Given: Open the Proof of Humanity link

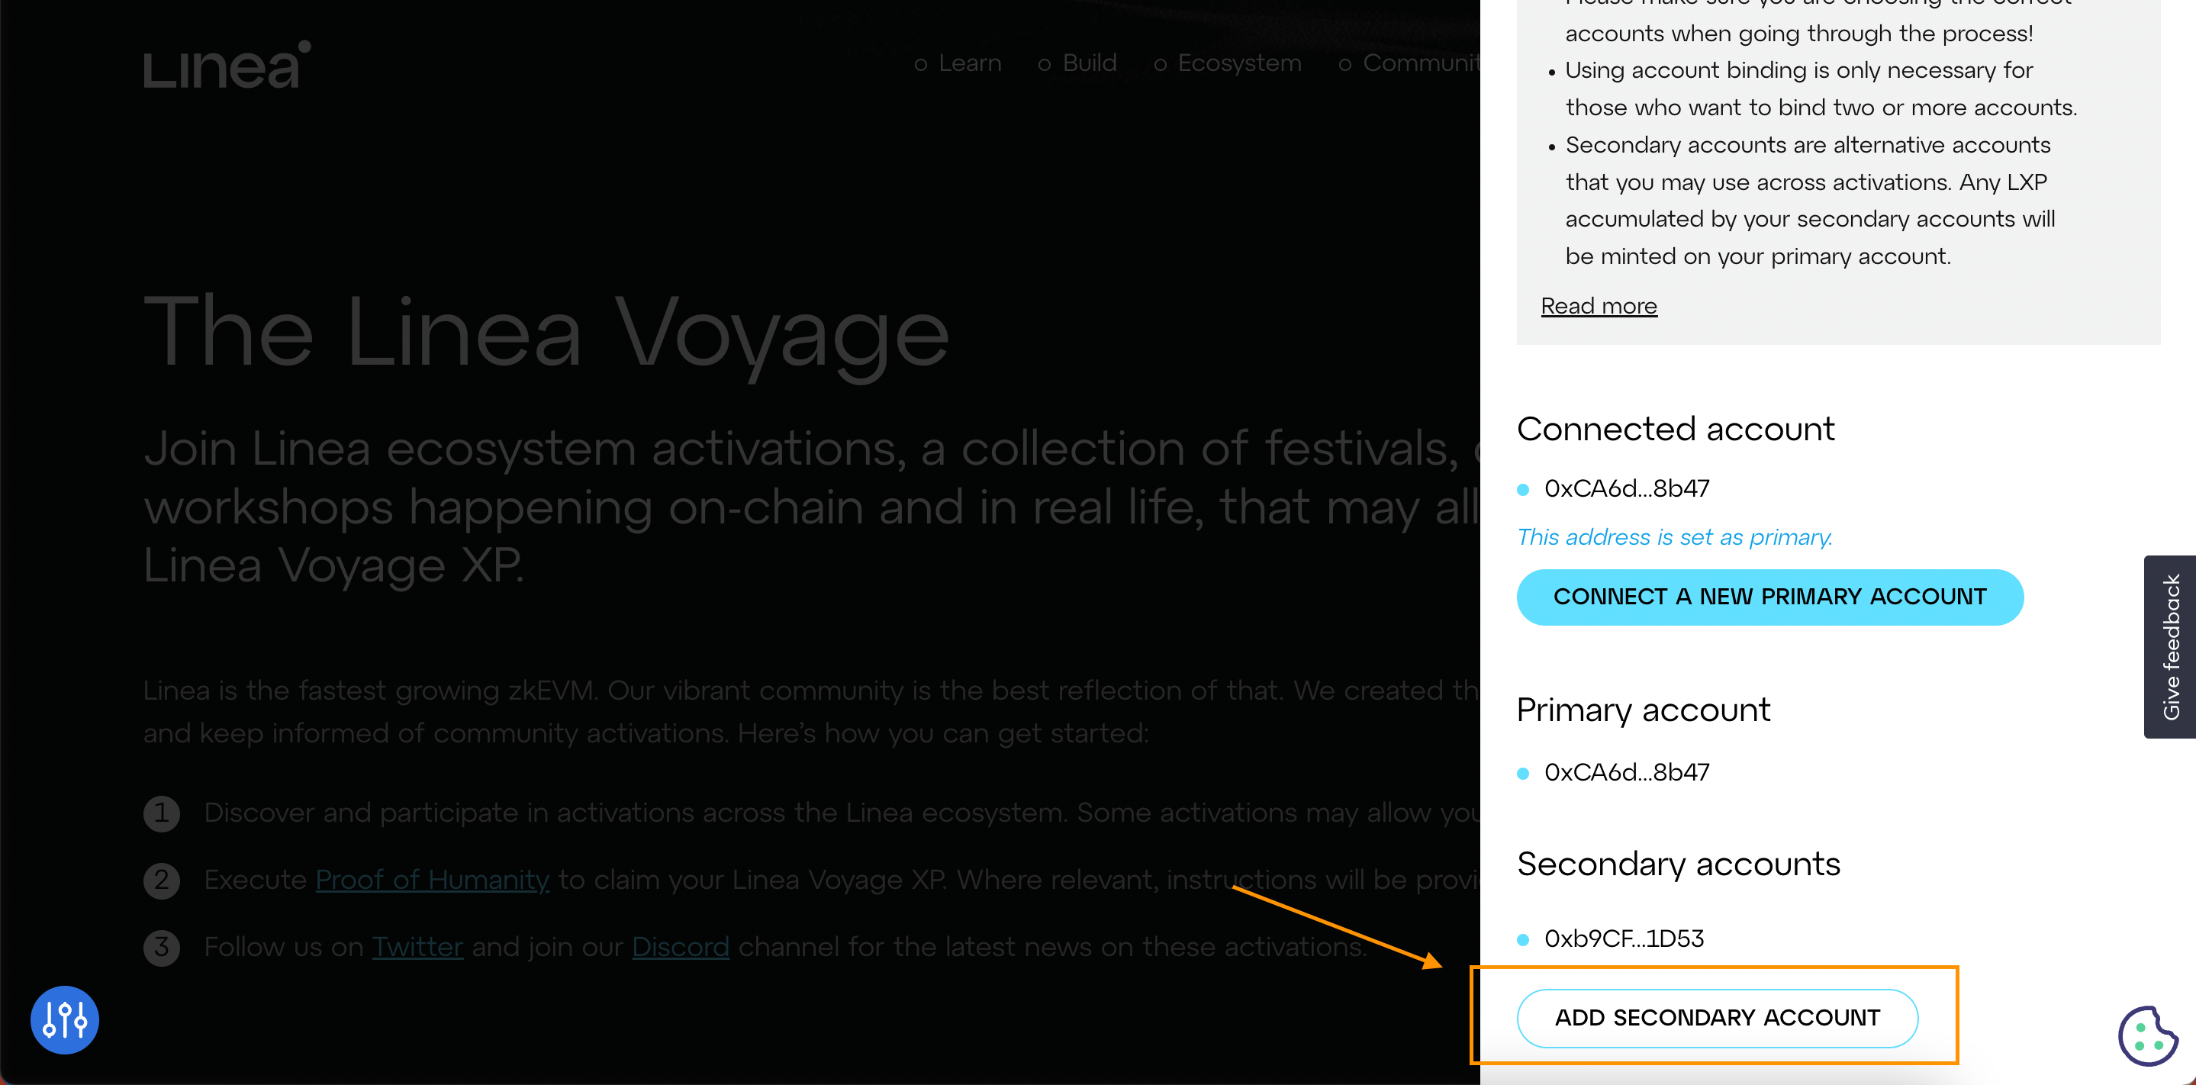Looking at the screenshot, I should tap(431, 879).
